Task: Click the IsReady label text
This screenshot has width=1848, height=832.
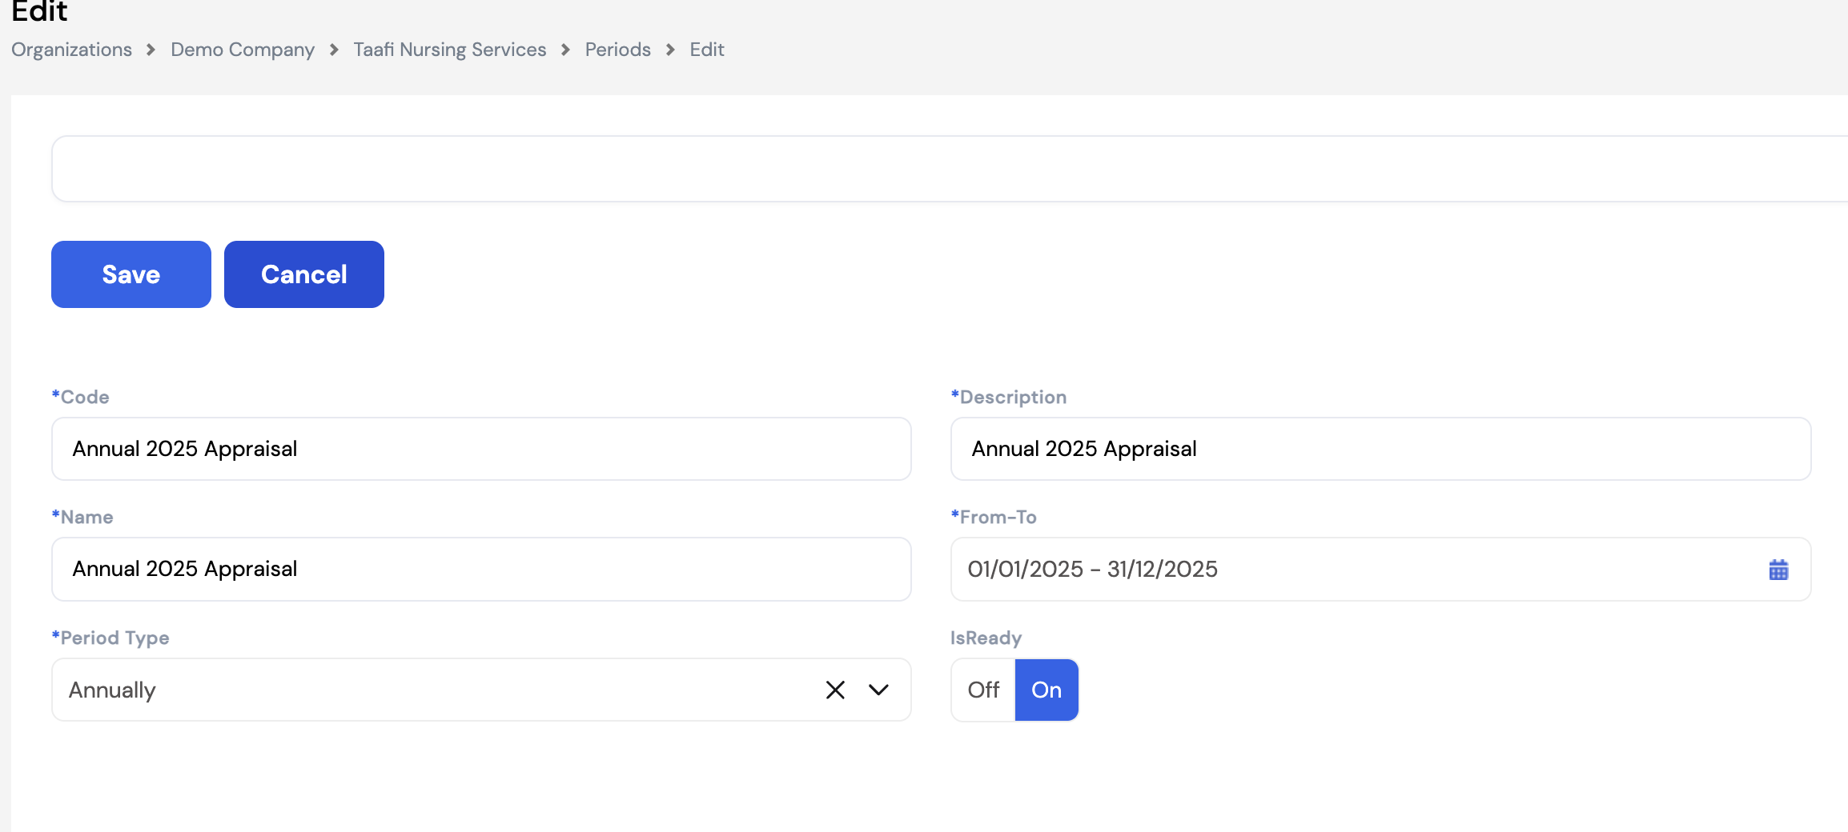Action: click(986, 638)
